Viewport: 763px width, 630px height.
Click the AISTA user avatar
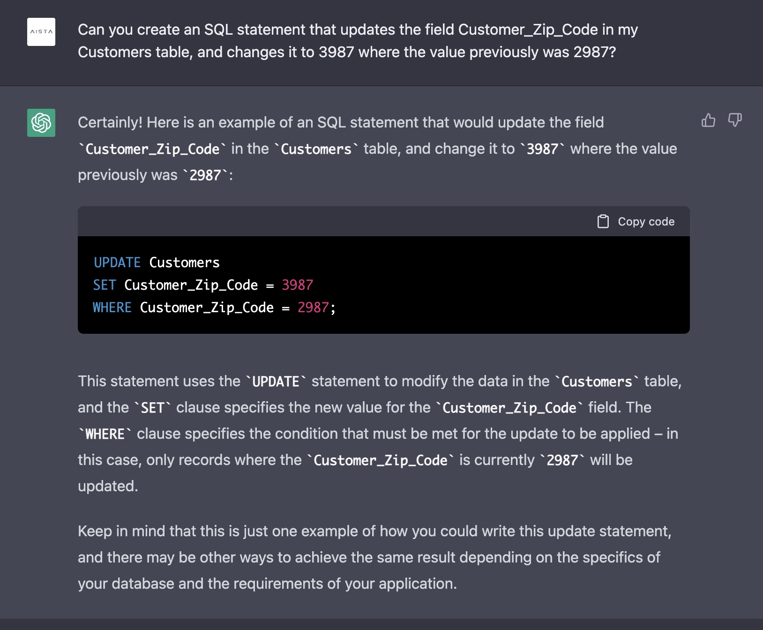[41, 32]
